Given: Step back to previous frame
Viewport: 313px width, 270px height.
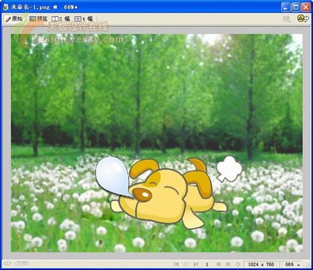Looking at the screenshot, I should 218,264.
